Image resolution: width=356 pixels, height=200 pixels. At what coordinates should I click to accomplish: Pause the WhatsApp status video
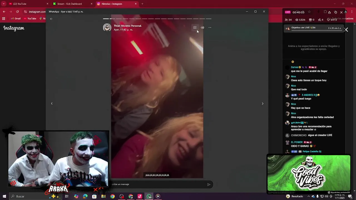(x=195, y=27)
